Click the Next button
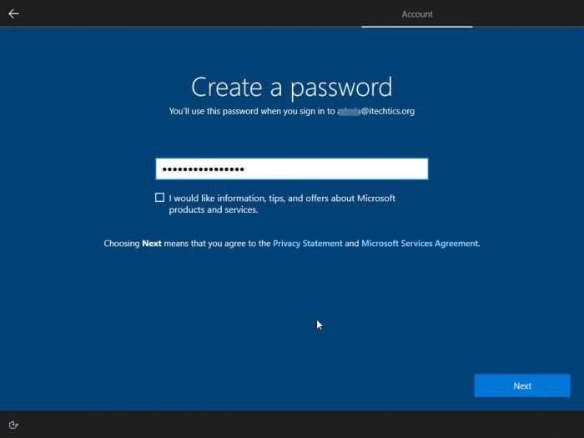Viewport: 584px width, 438px height. [521, 385]
